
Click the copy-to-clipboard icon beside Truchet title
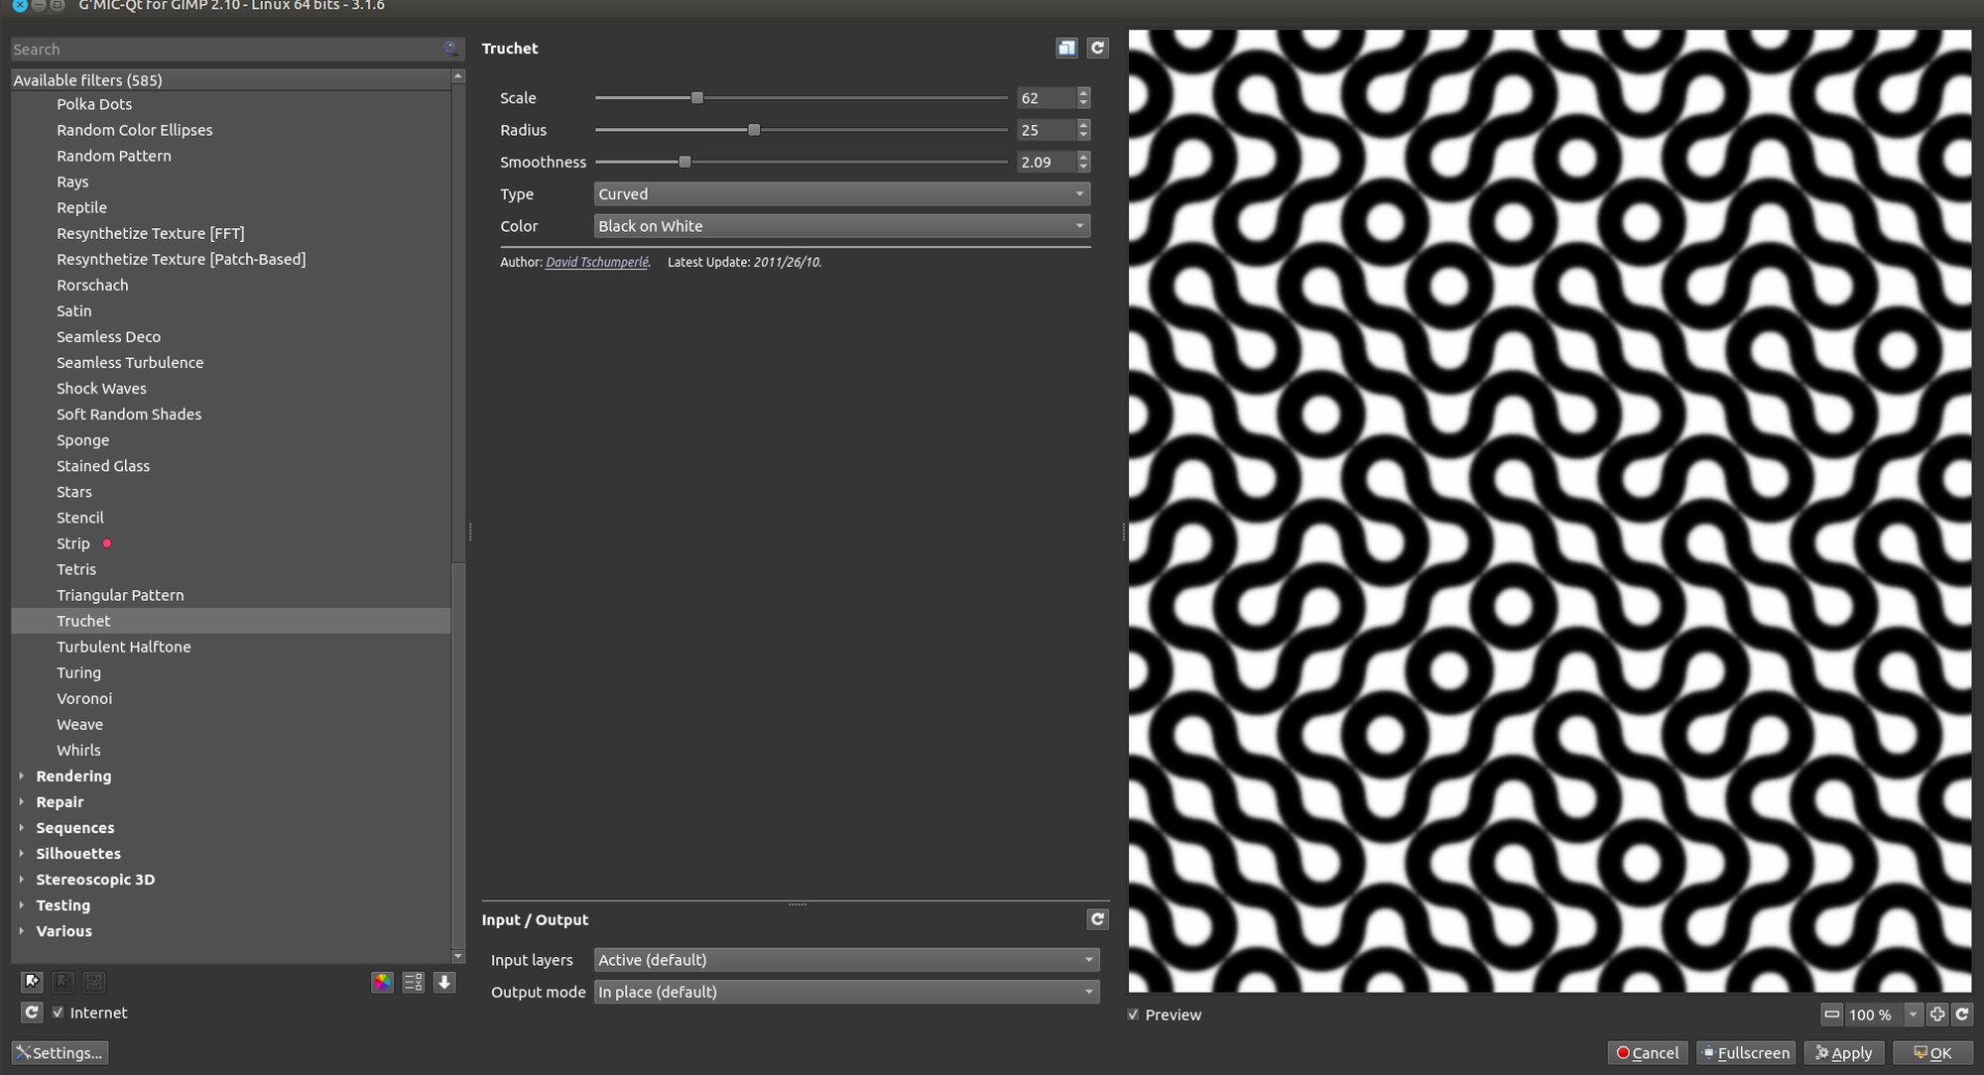click(x=1066, y=48)
